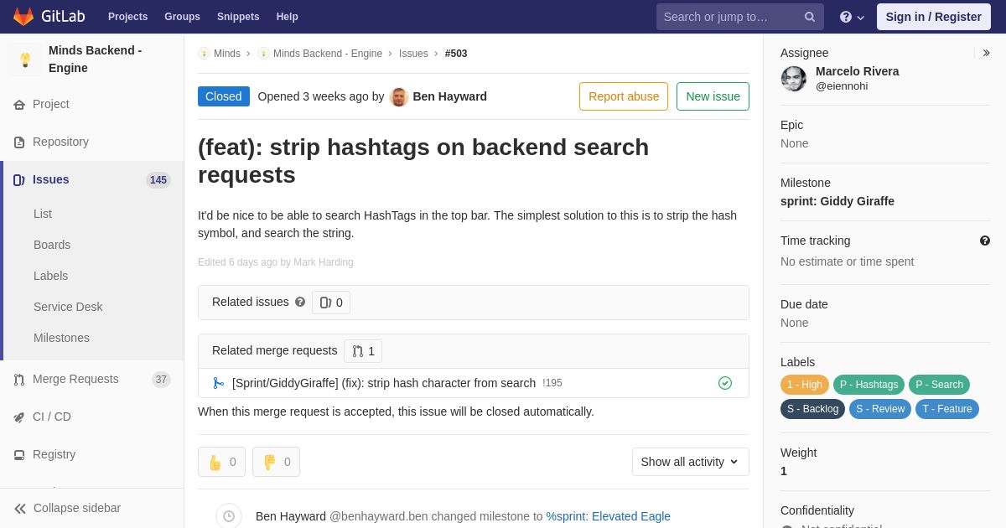
Task: Select the dark S - Backlog label
Action: [x=812, y=409]
